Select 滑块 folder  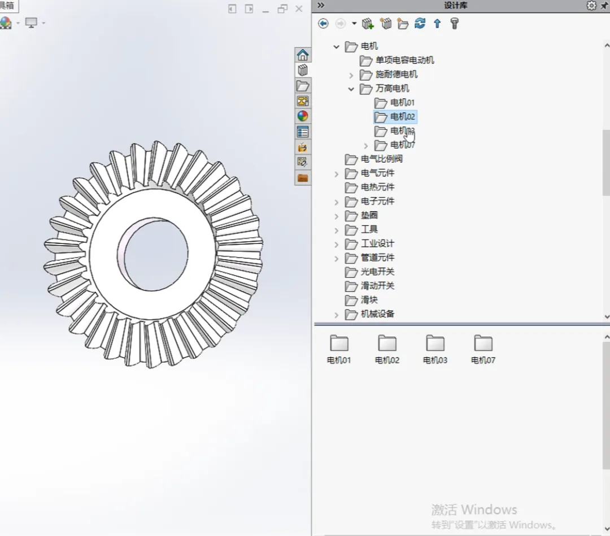pos(361,300)
